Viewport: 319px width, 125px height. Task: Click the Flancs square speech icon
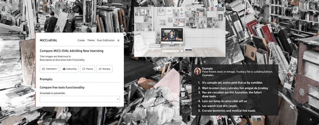coord(84,69)
